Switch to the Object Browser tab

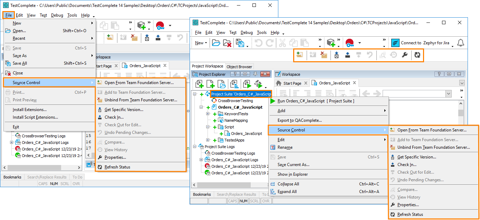239,66
